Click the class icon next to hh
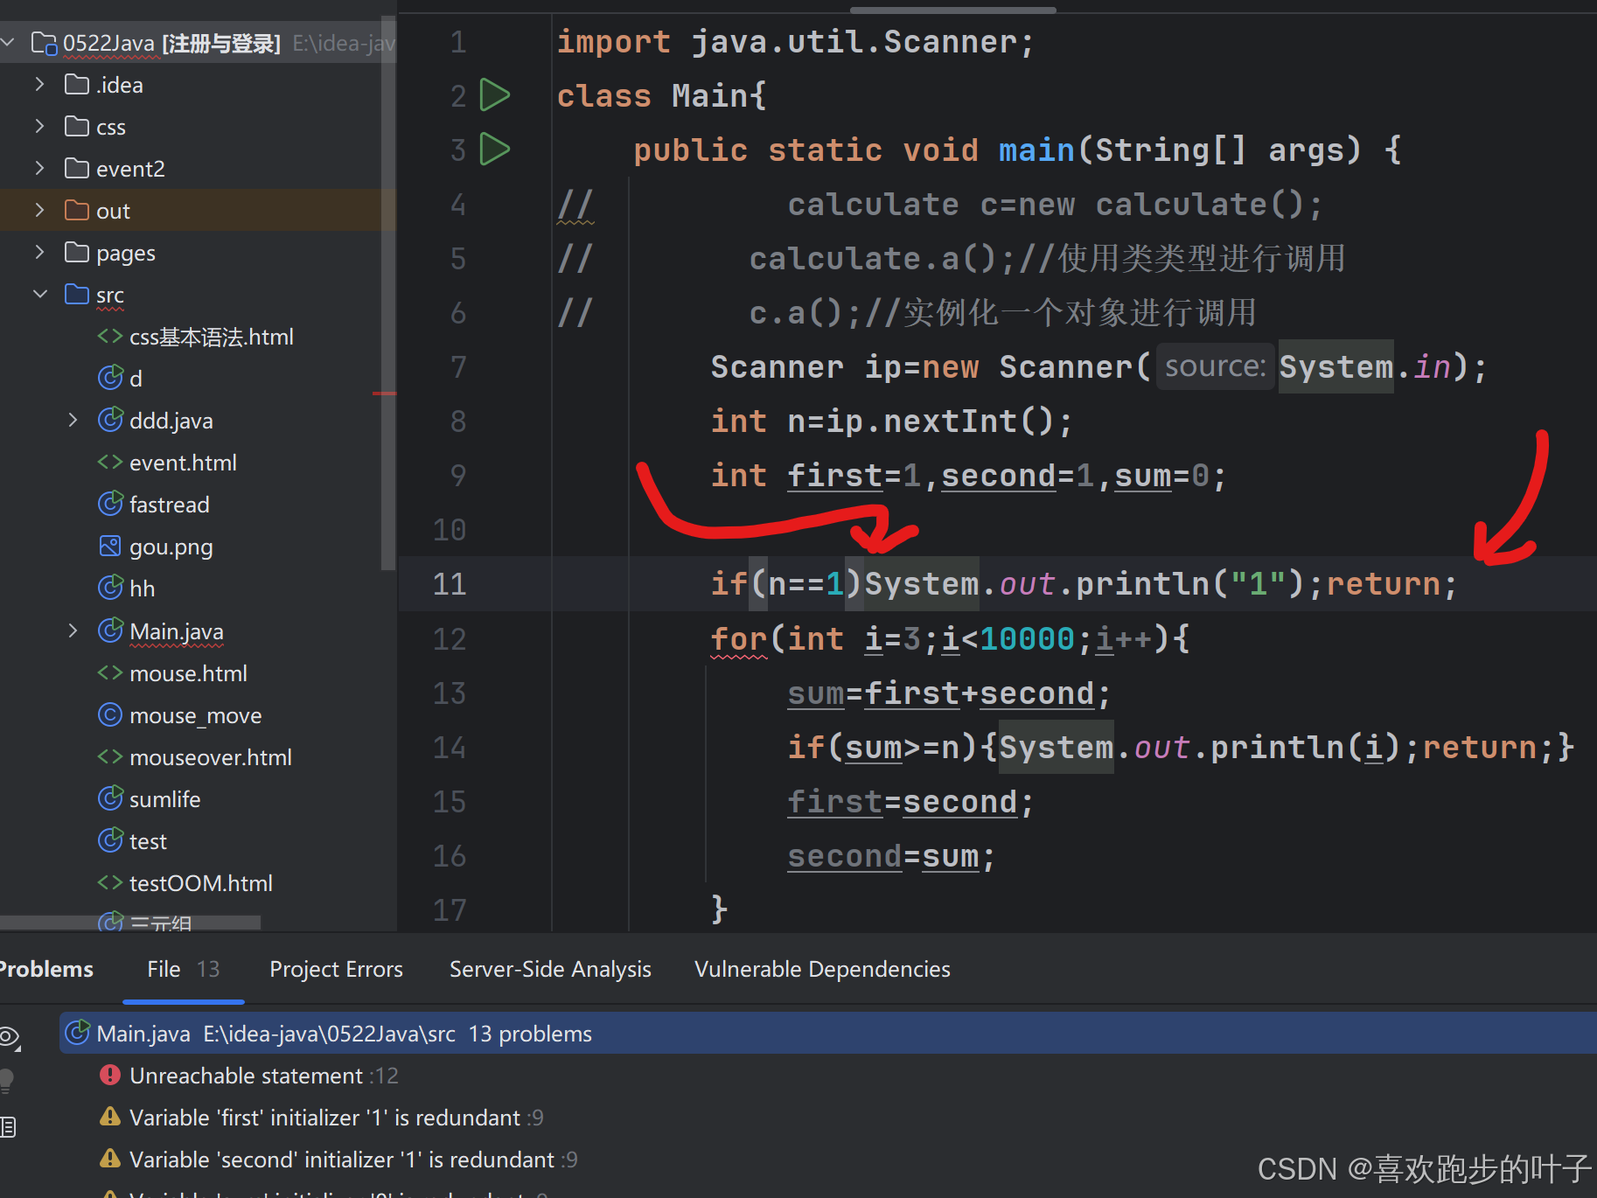This screenshot has width=1597, height=1198. (x=110, y=588)
